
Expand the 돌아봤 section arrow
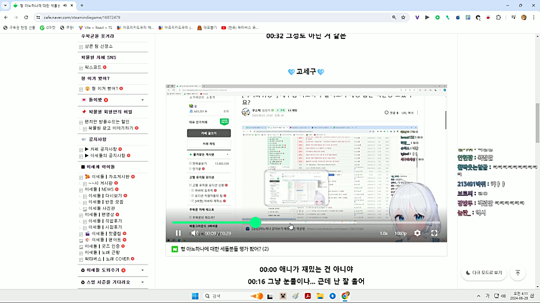click(142, 100)
